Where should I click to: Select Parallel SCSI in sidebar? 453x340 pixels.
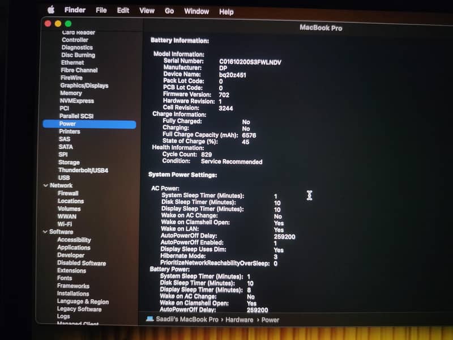pyautogui.click(x=76, y=116)
